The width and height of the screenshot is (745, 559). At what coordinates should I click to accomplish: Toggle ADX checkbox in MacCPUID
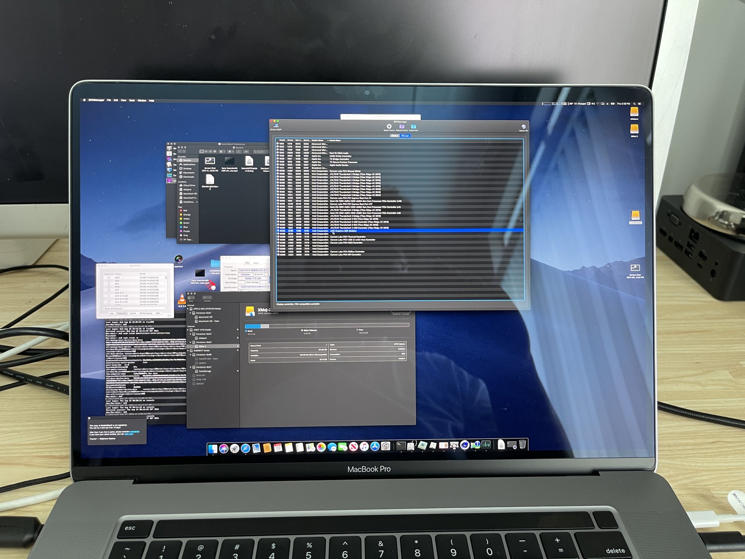(109, 281)
